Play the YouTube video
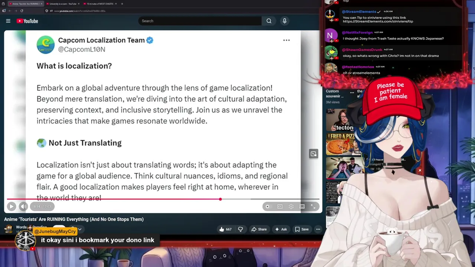 click(x=11, y=207)
